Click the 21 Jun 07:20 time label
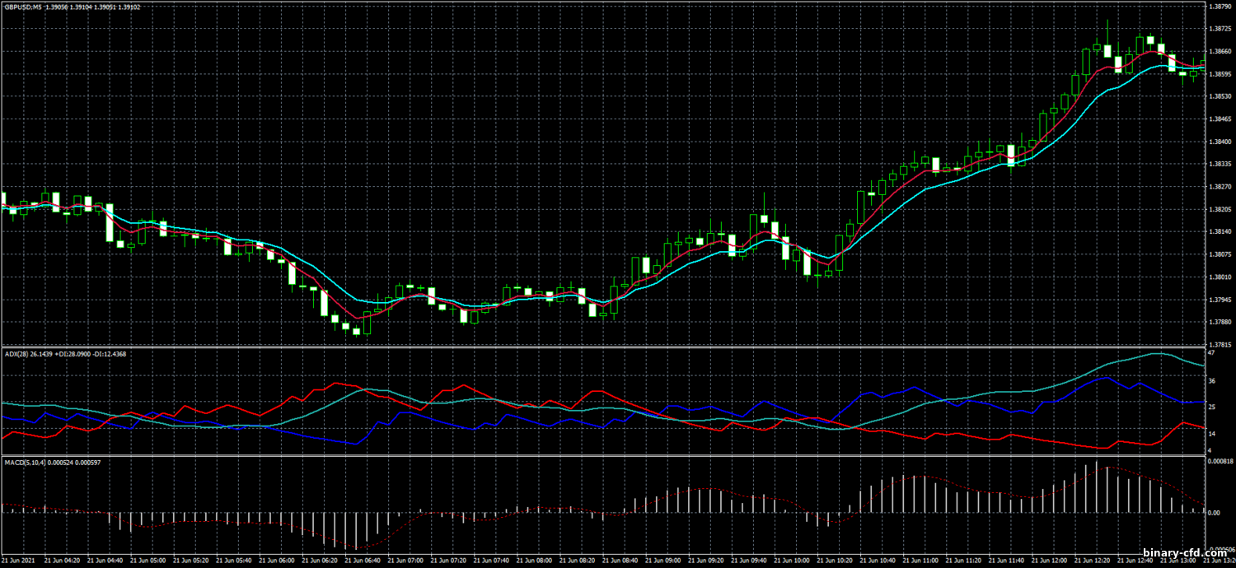Viewport: 1236px width, 568px height. 448,559
